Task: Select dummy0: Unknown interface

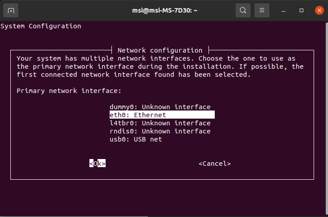Action: tap(160, 107)
